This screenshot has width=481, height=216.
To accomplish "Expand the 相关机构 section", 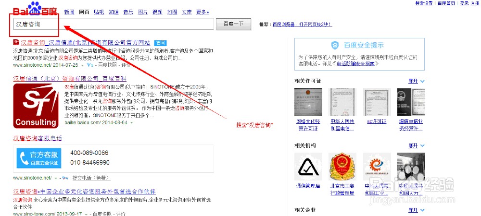I will tap(416, 145).
